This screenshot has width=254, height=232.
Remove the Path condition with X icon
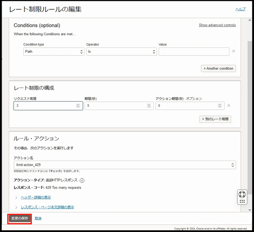coord(234,51)
